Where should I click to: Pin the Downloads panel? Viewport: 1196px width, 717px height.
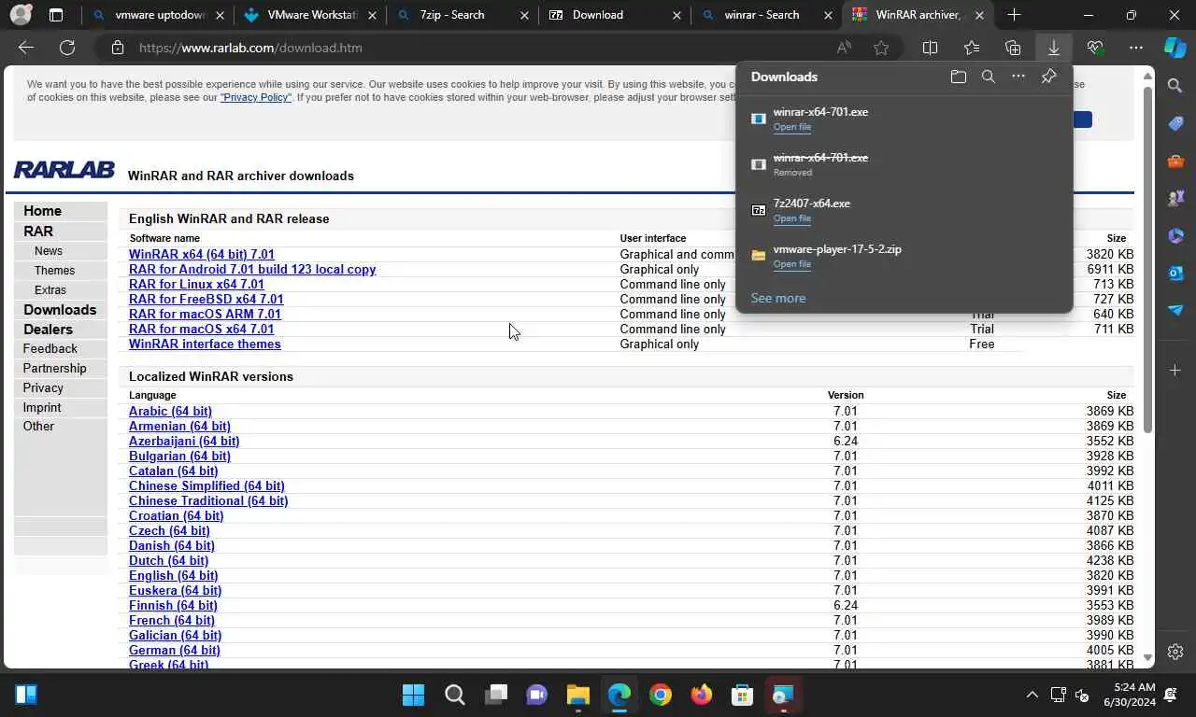1048,77
